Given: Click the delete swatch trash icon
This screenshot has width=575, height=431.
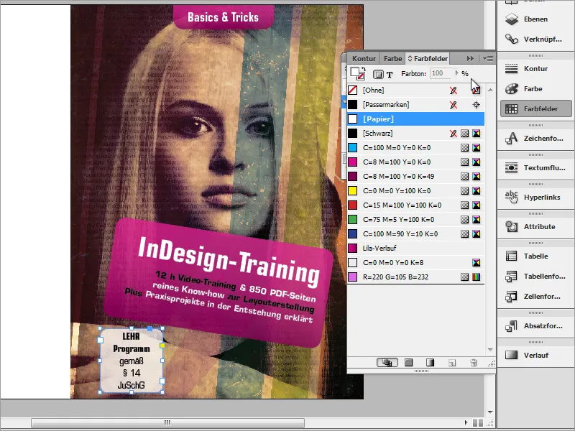Looking at the screenshot, I should pyautogui.click(x=474, y=363).
